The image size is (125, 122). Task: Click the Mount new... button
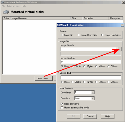click(x=43, y=78)
